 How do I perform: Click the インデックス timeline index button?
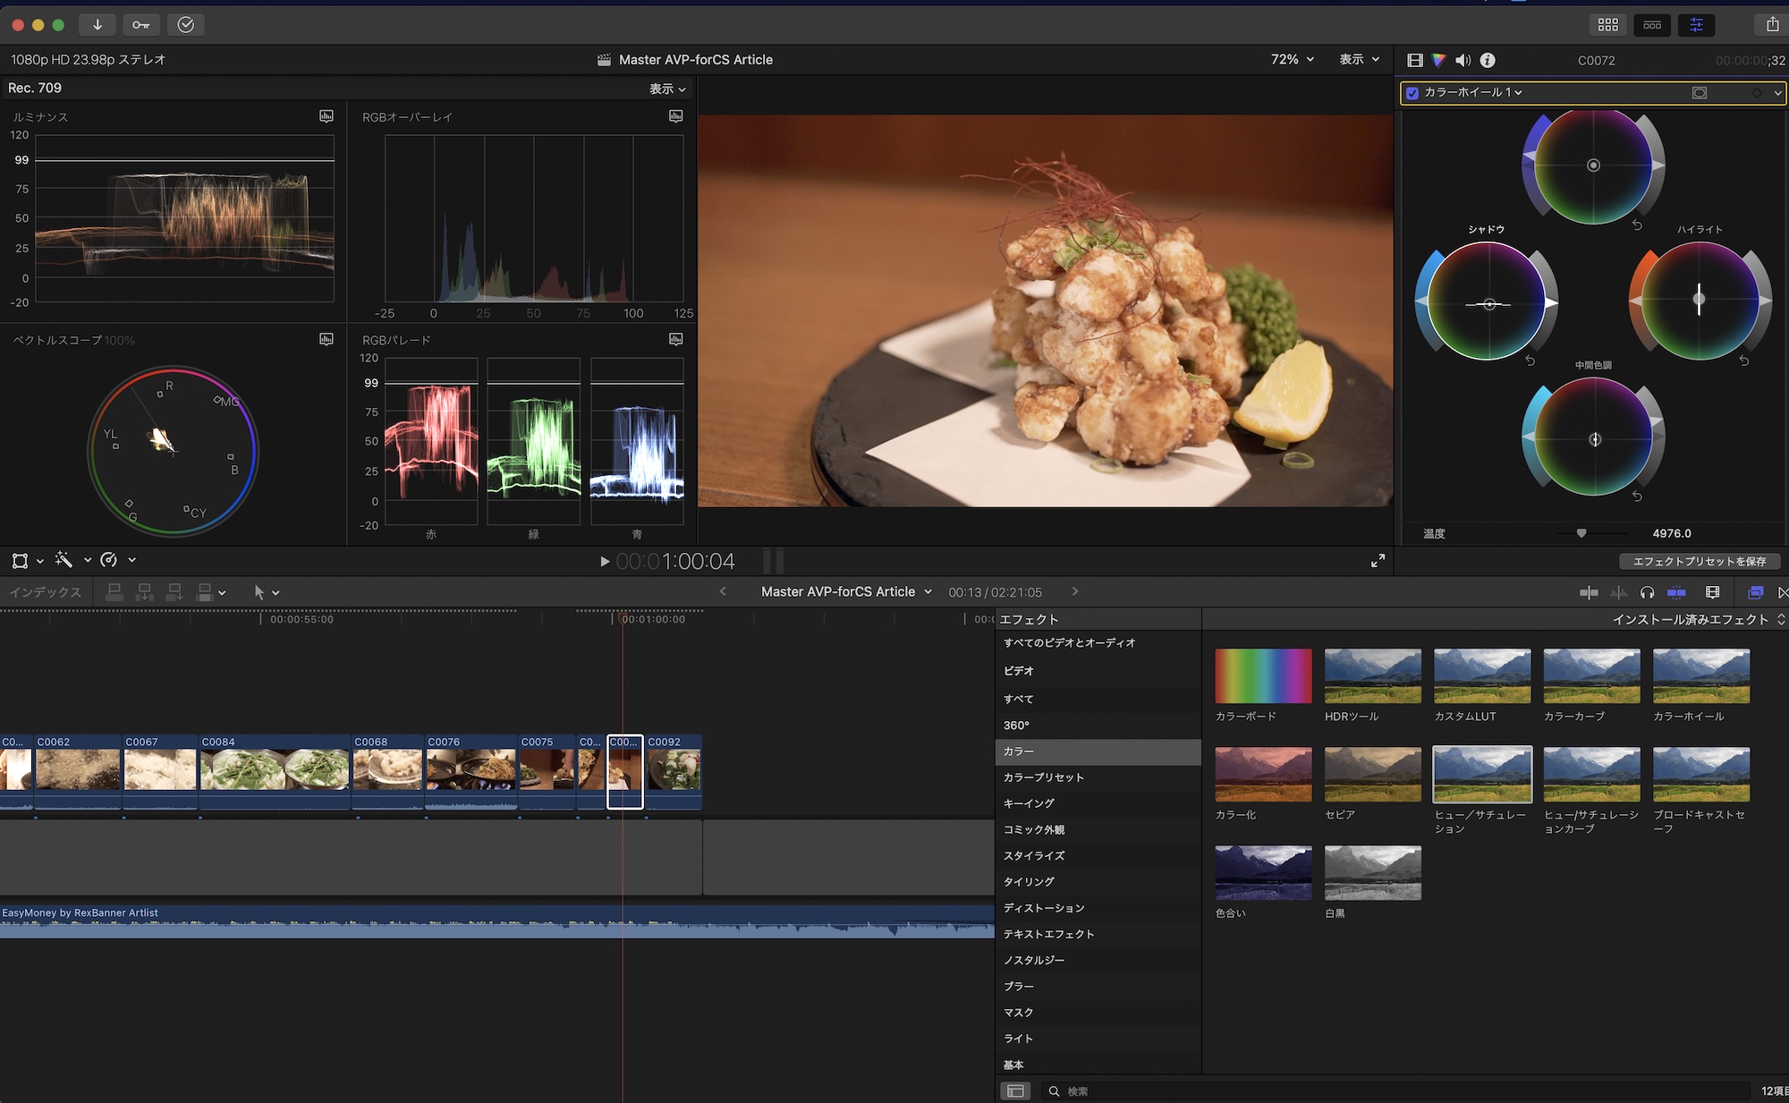click(x=45, y=592)
